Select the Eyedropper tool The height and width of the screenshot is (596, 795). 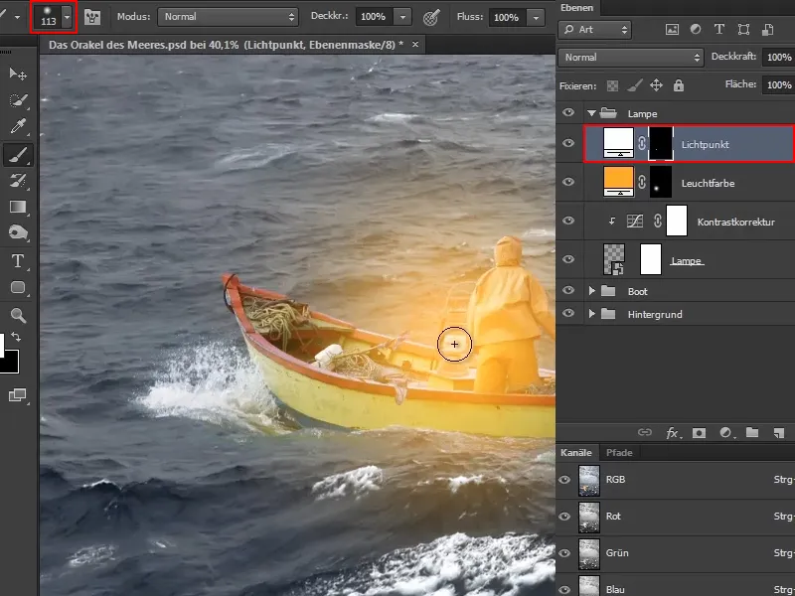pos(18,126)
